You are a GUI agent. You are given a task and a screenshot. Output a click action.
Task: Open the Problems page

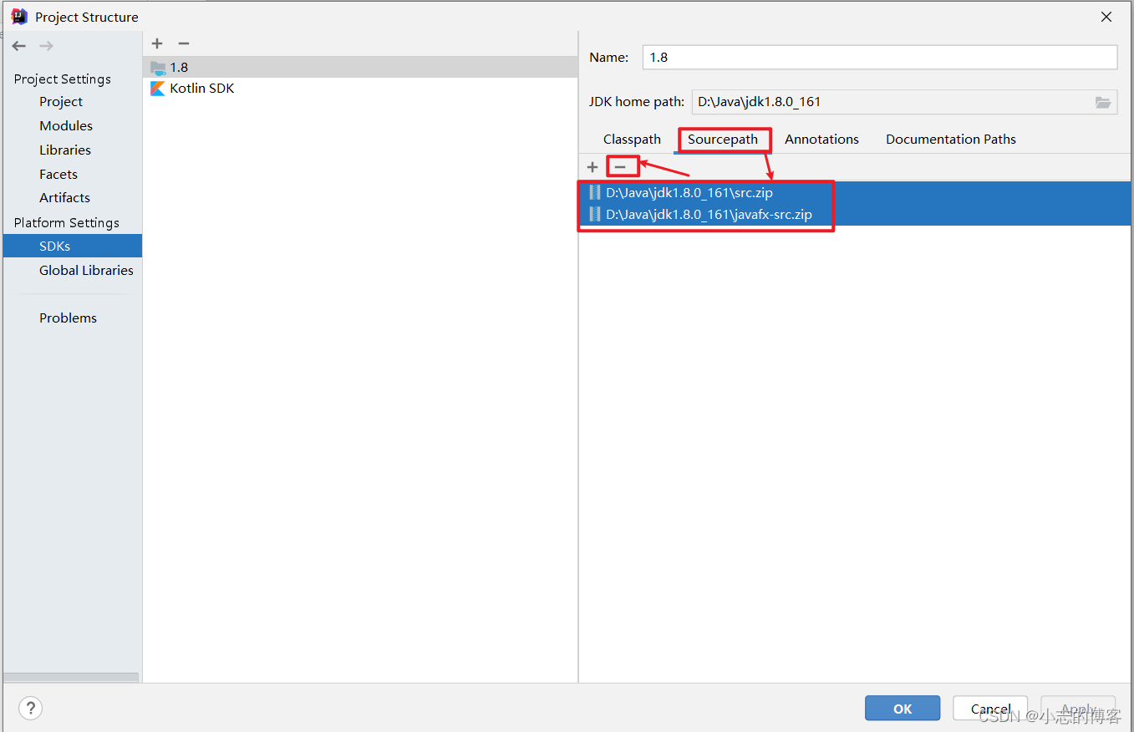[x=68, y=318]
